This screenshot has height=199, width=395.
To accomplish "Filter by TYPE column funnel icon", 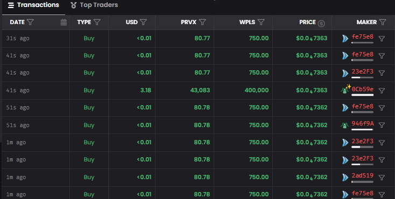I will coord(97,22).
